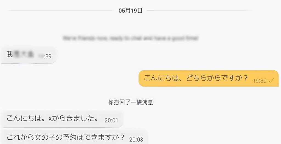Viewport: 281px width, 144px height.
Task: Click the 你撤回了一條消息 recall notice
Action: [x=130, y=102]
